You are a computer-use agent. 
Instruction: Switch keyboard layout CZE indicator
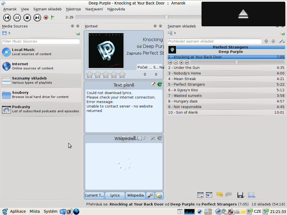257,212
